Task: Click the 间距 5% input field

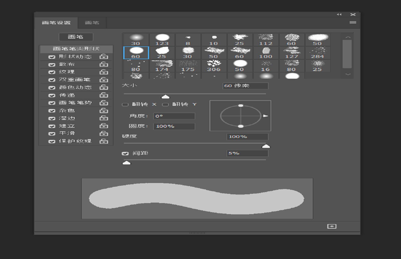Action: click(247, 153)
